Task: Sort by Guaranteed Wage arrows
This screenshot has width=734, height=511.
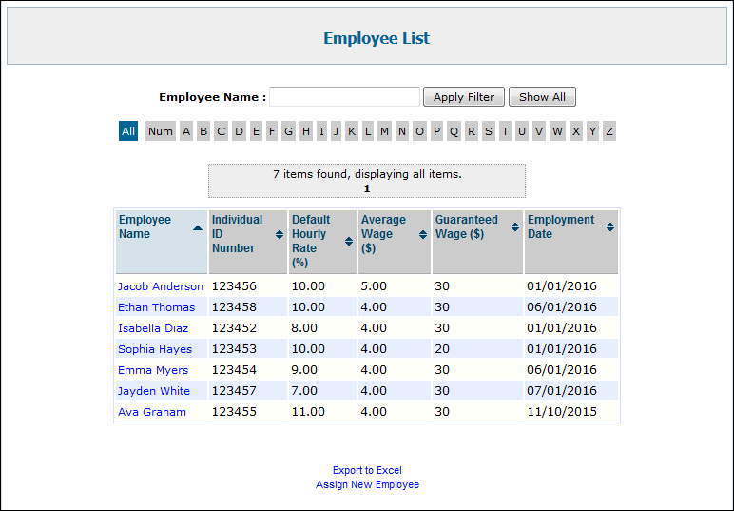Action: [515, 227]
